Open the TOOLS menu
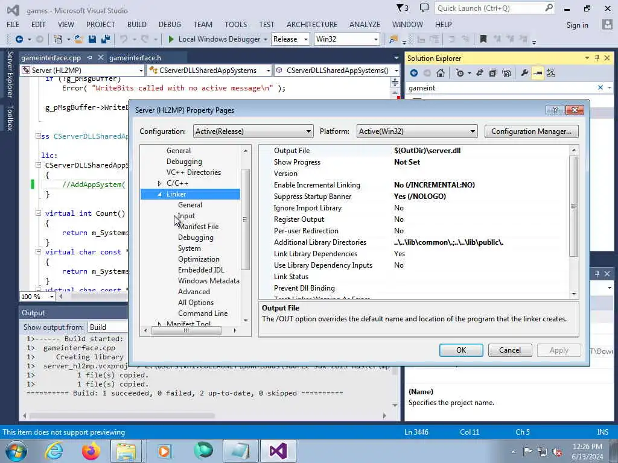The width and height of the screenshot is (618, 463). [x=236, y=24]
